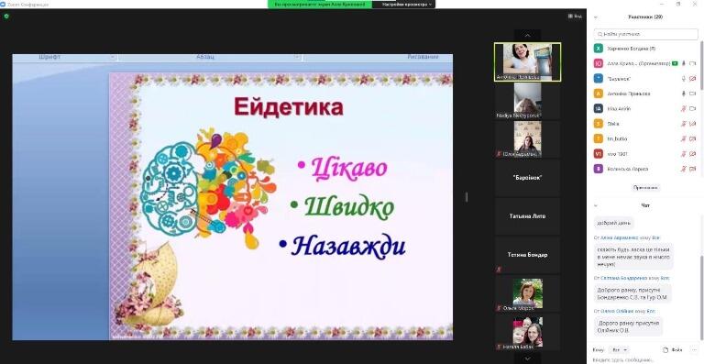Select the "Барвінок" participant tile

click(528, 178)
